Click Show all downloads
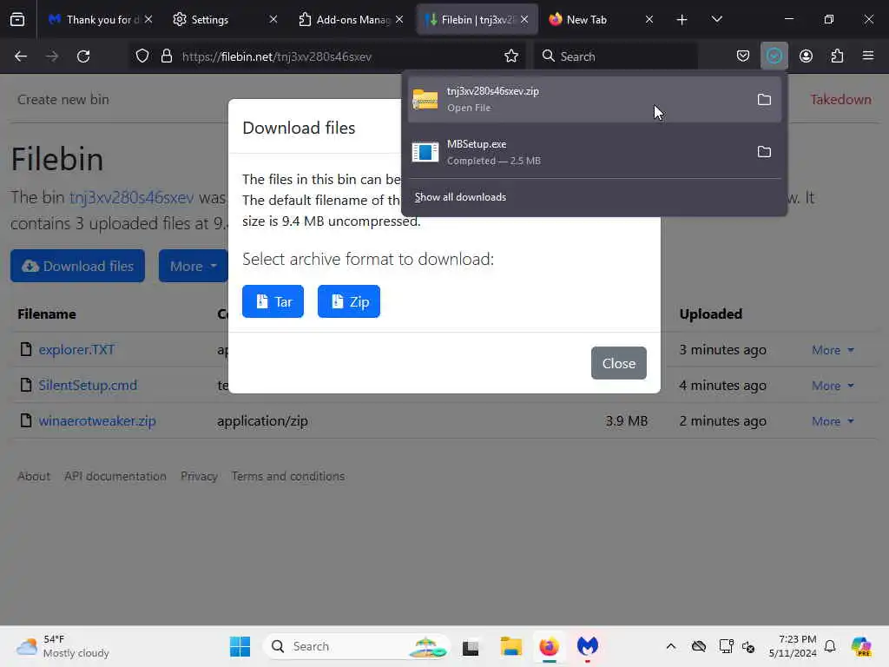Screen dimensions: 889x667 pyautogui.click(x=460, y=197)
